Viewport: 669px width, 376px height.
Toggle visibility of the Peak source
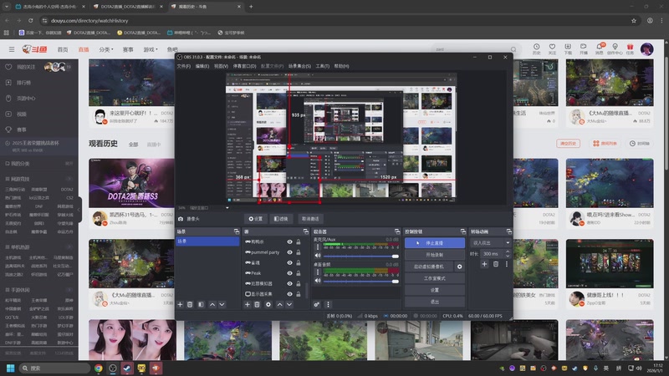point(289,273)
